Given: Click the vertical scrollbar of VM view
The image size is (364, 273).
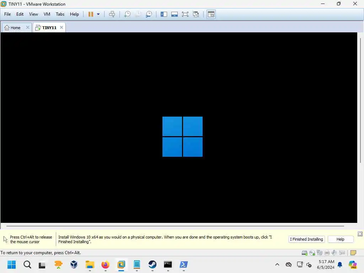Looking at the screenshot, I should click(x=360, y=100).
